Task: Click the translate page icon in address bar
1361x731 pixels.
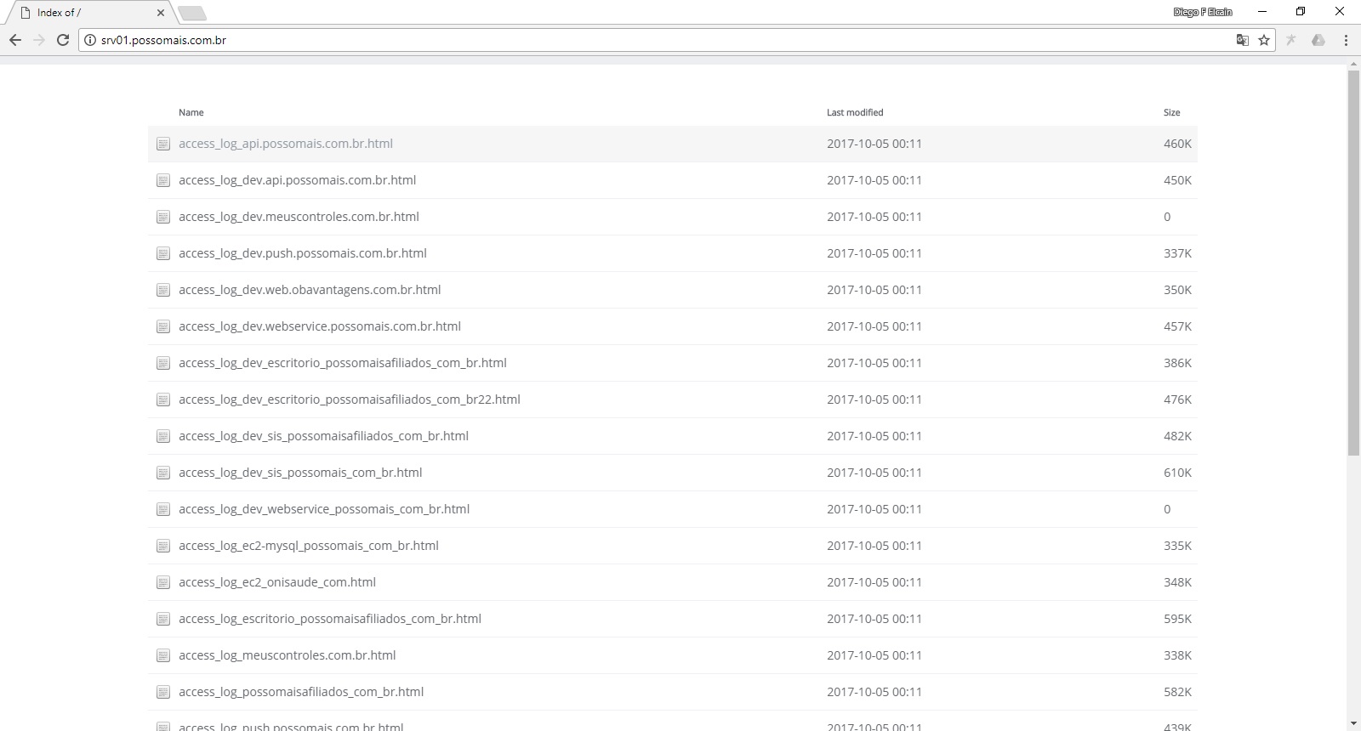Action: [x=1243, y=40]
